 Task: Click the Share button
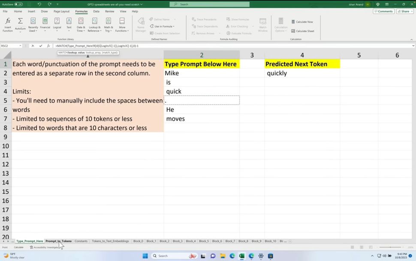click(x=404, y=11)
